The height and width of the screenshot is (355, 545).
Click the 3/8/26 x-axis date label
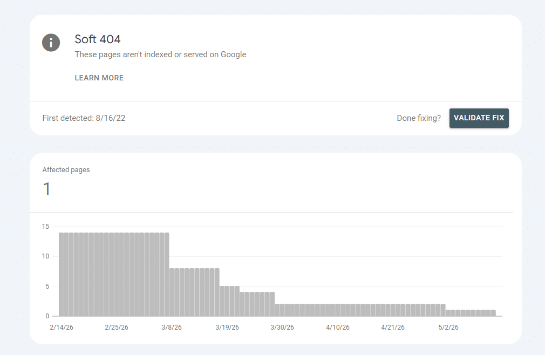click(172, 327)
